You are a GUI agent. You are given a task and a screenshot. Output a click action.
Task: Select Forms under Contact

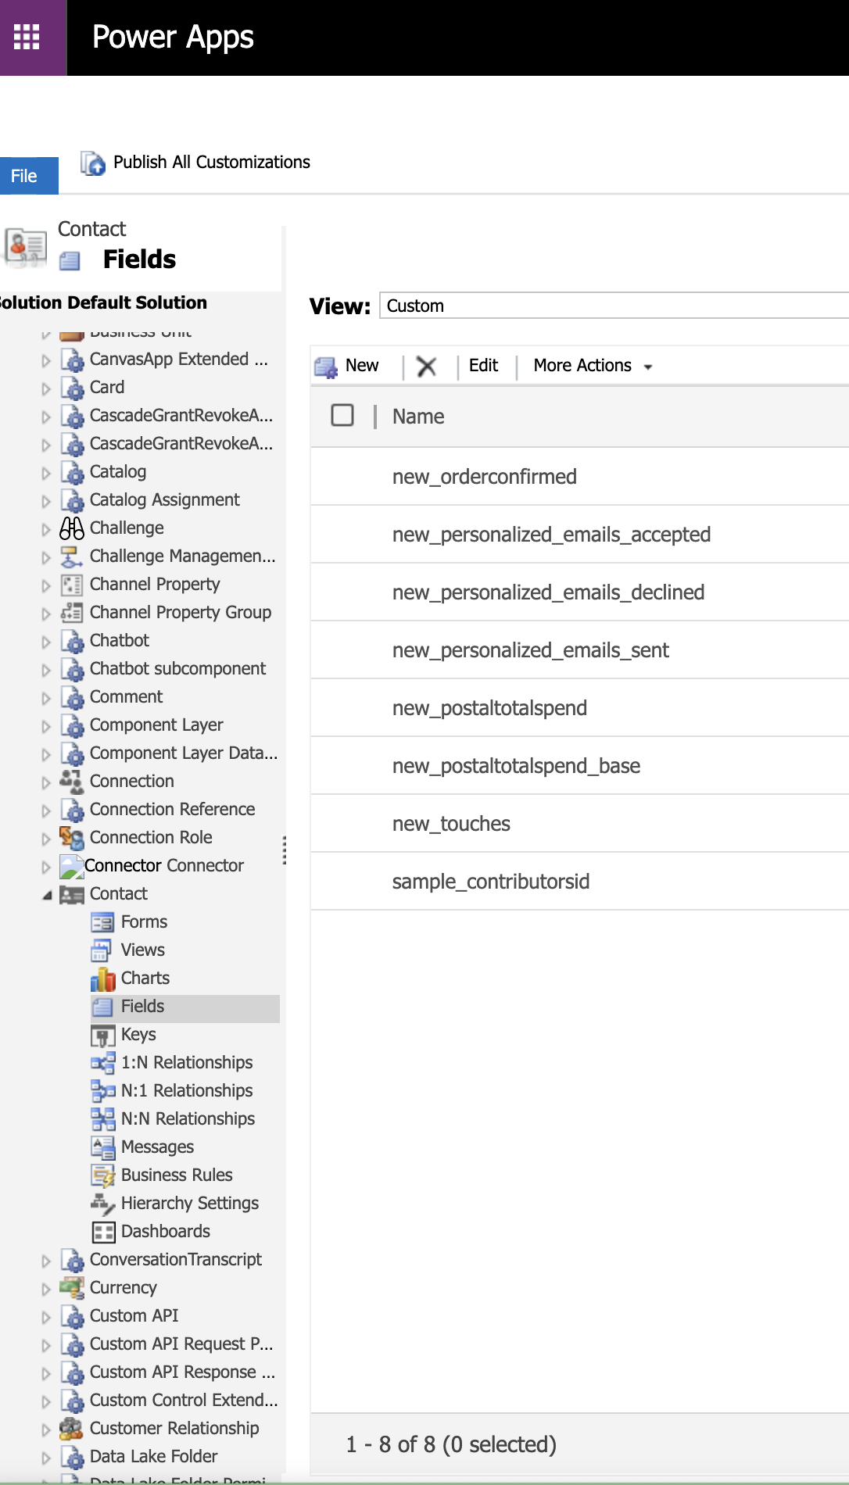pos(144,922)
